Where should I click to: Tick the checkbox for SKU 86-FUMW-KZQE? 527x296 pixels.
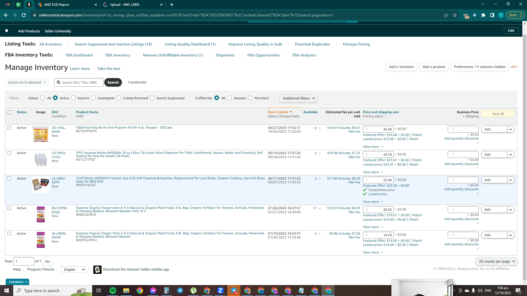[x=9, y=208]
